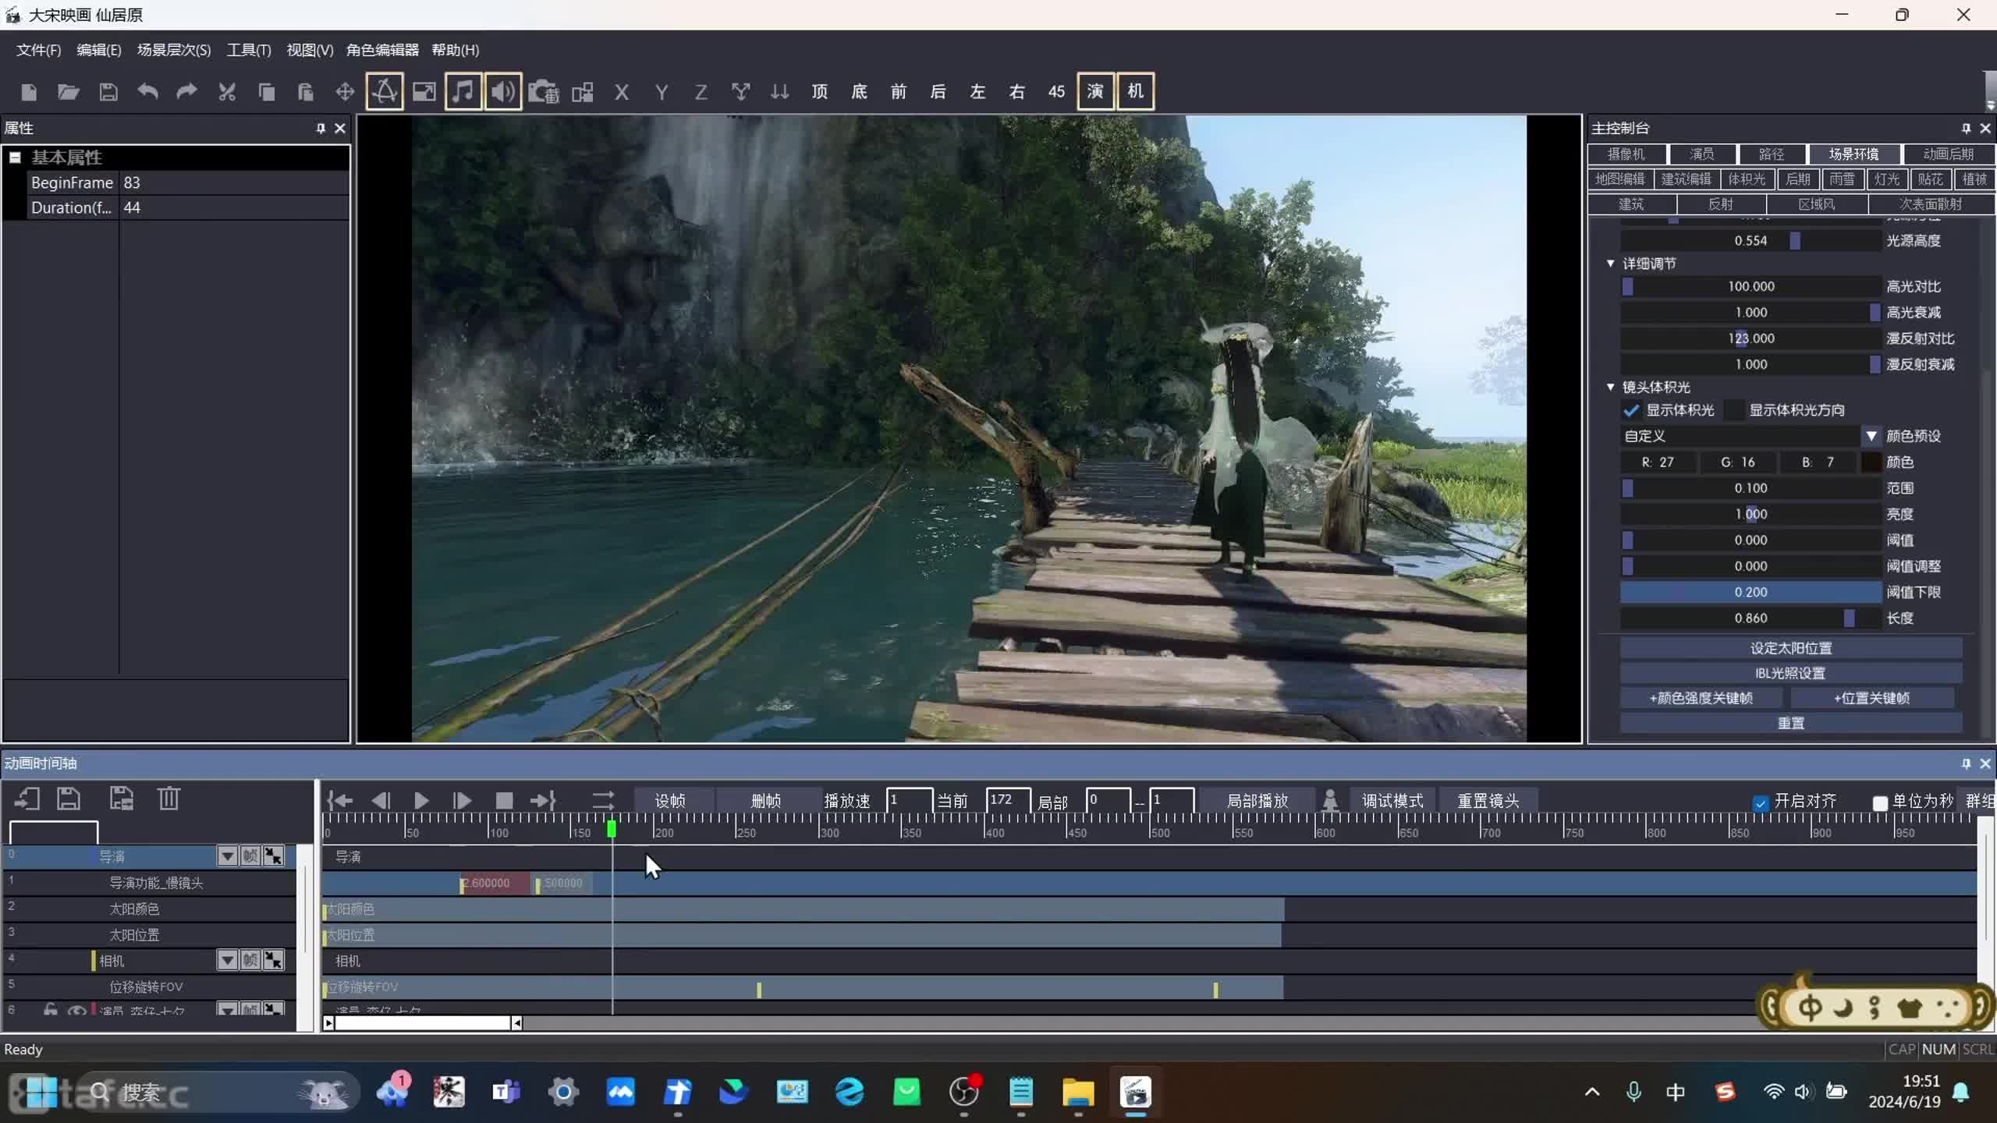The height and width of the screenshot is (1123, 1997).
Task: Step forward one frame
Action: [462, 801]
